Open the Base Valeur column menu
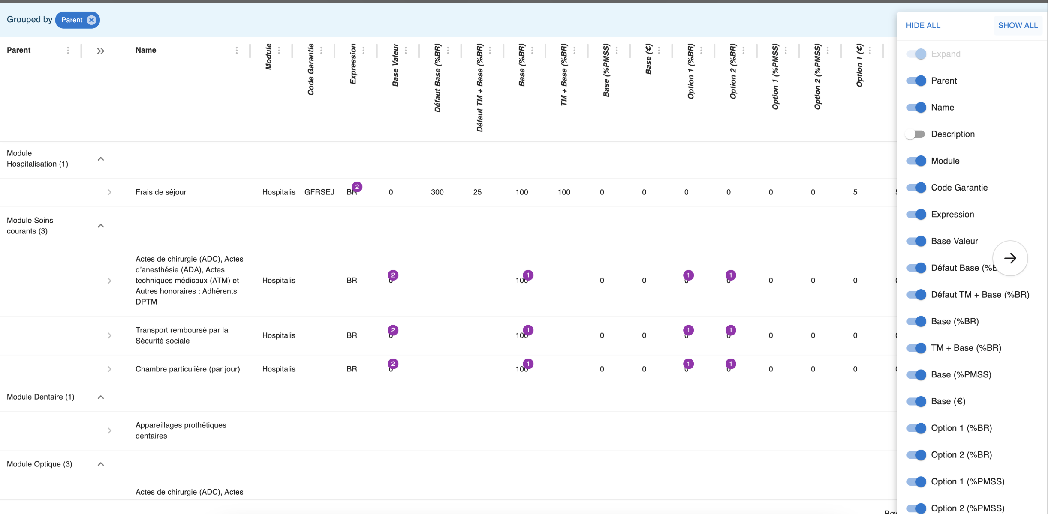 (x=406, y=50)
